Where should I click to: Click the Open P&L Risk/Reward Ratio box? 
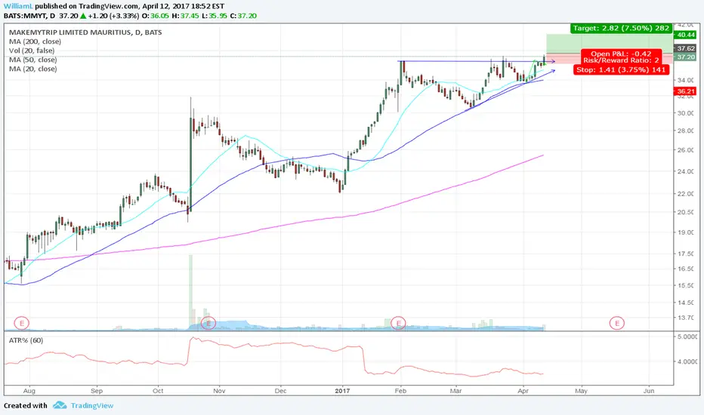click(x=622, y=57)
